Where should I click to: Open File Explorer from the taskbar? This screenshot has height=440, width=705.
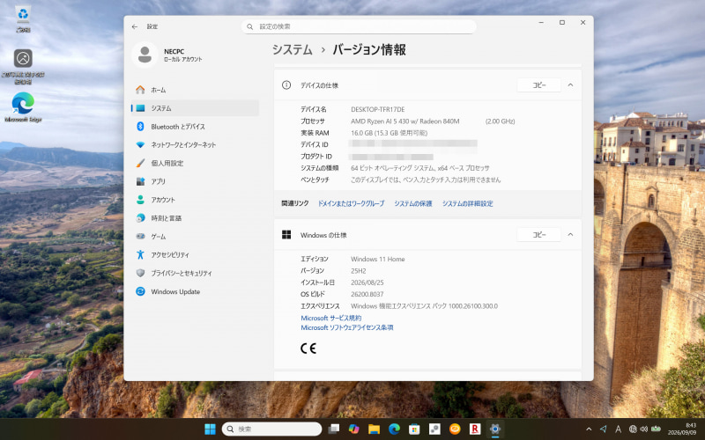[x=374, y=429]
